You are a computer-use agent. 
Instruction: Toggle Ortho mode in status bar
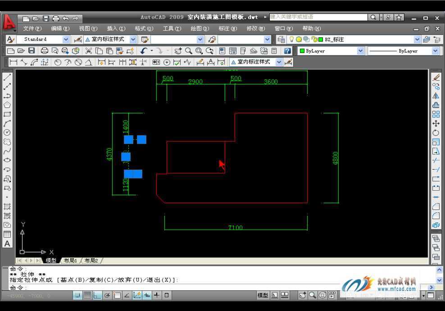97,295
